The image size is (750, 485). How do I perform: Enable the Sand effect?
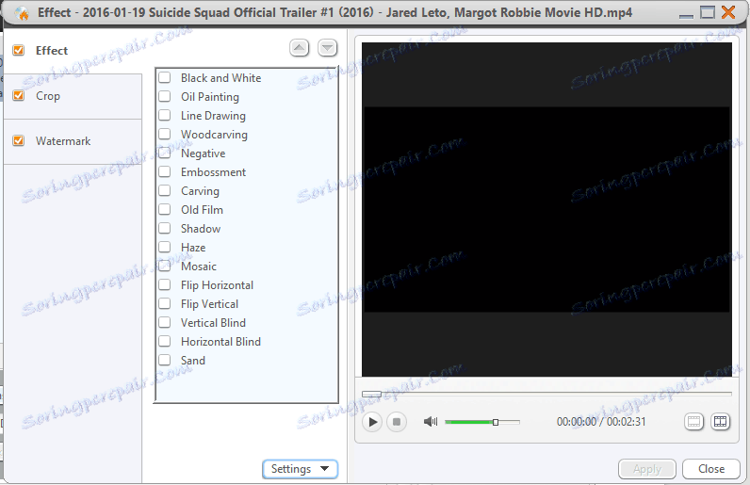[165, 360]
